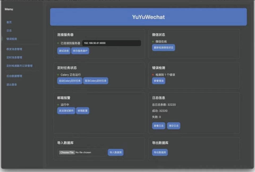Viewport: 255px width, 172px height.
Task: Open 定时检测聊天记录管理 page
Action: point(19,66)
